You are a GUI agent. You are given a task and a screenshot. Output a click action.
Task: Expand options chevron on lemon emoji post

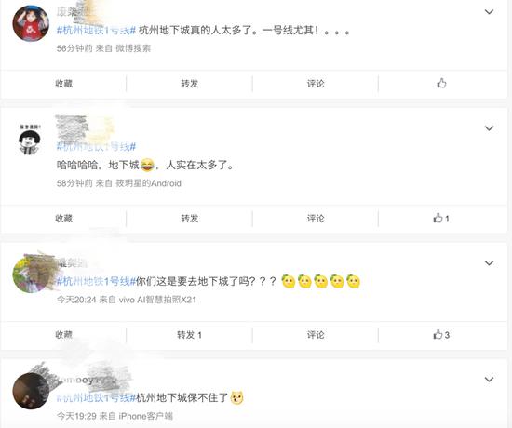coord(489,263)
